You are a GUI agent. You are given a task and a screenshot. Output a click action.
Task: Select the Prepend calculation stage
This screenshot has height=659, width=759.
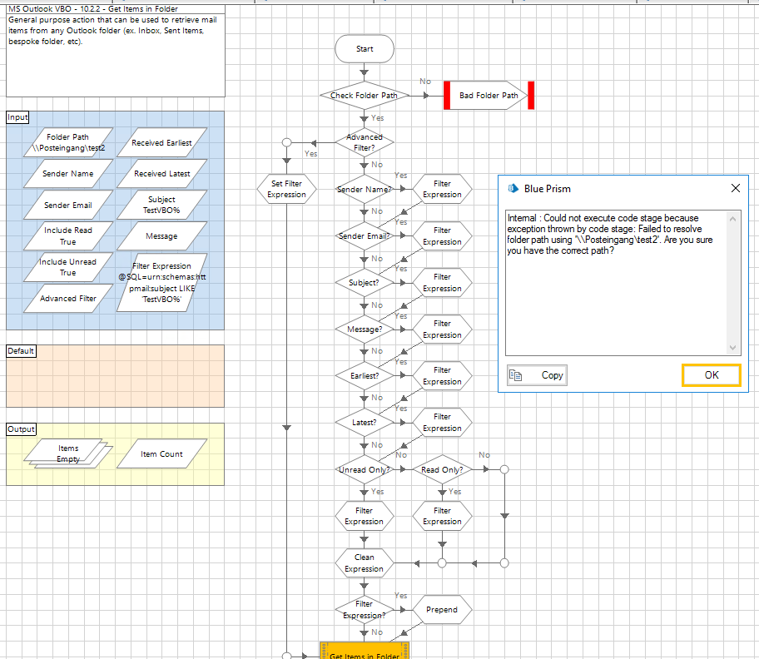point(442,610)
